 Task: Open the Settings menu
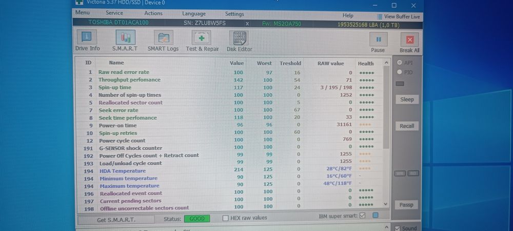[234, 14]
